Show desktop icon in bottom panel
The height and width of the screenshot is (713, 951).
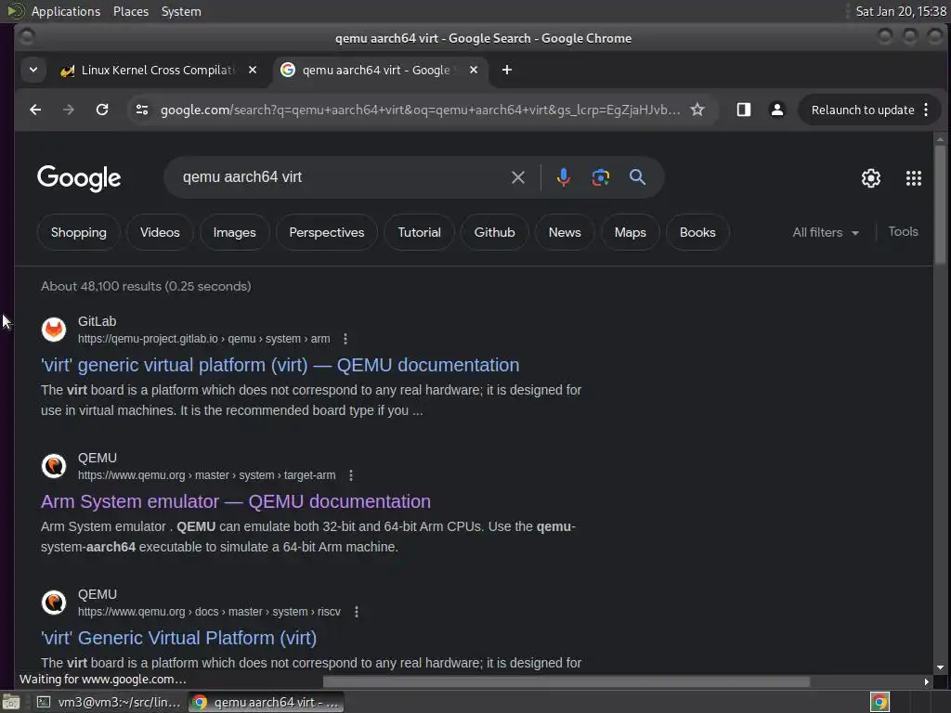(11, 702)
